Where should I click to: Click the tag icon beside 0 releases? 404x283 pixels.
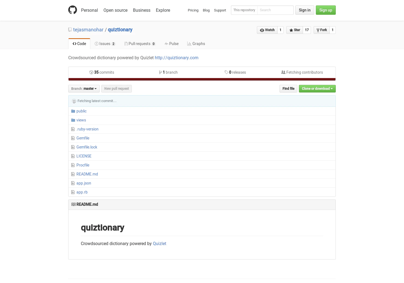coord(227,72)
